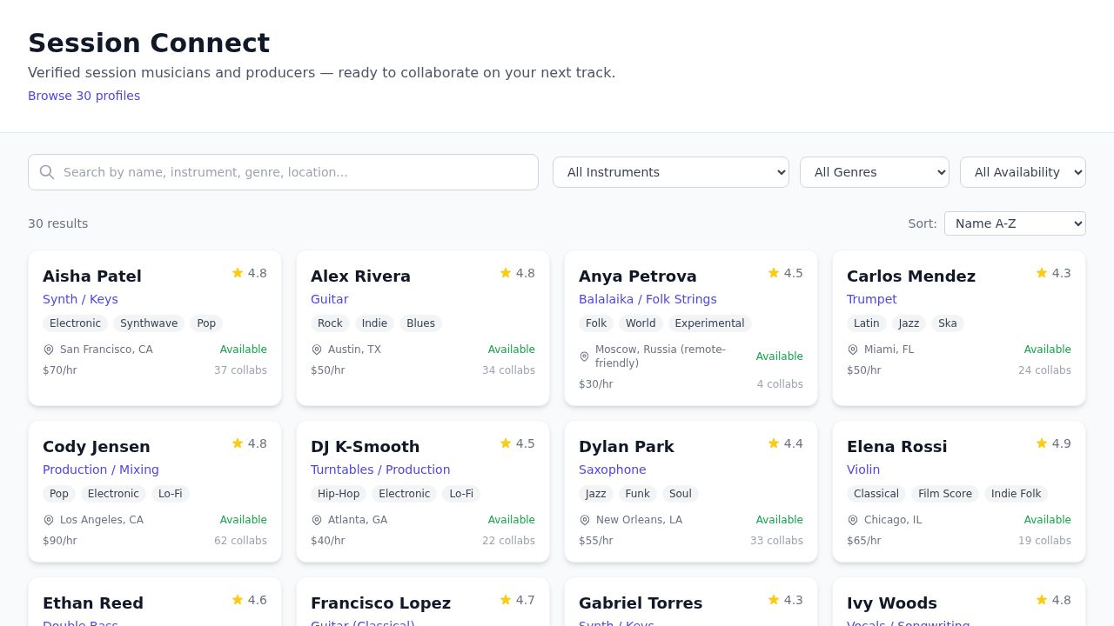Image resolution: width=1114 pixels, height=626 pixels.
Task: Click the Available status on Elena Rossi
Action: coord(1048,520)
